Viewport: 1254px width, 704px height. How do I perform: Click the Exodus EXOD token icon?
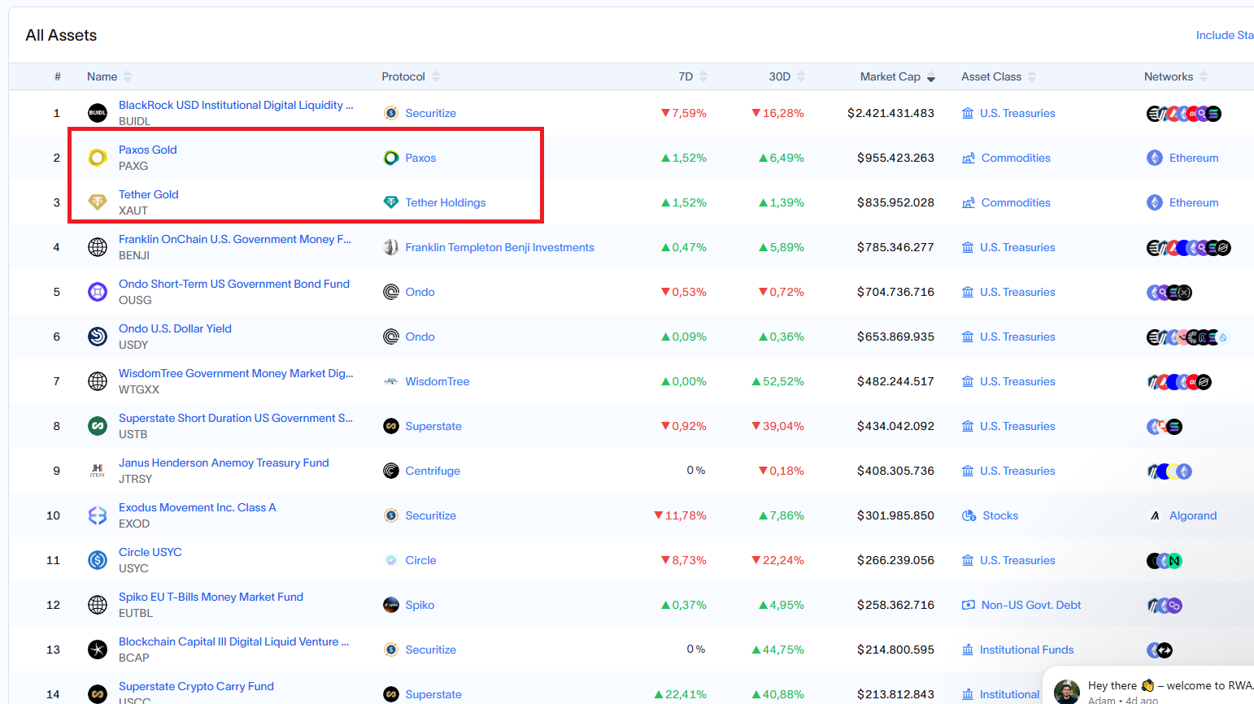tap(98, 515)
